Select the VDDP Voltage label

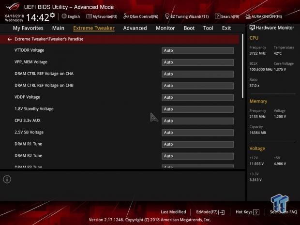click(27, 97)
